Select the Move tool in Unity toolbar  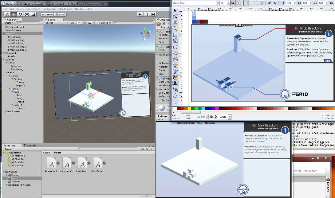(14, 14)
